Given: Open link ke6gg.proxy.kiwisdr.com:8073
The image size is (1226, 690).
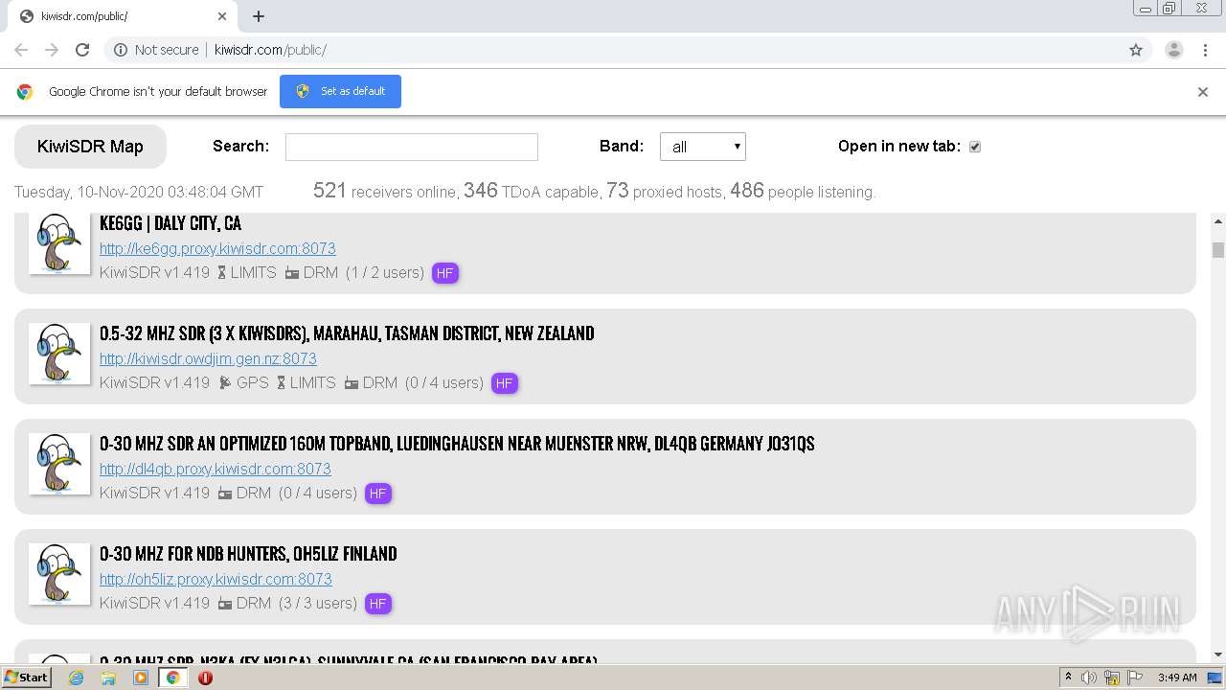Looking at the screenshot, I should (217, 248).
